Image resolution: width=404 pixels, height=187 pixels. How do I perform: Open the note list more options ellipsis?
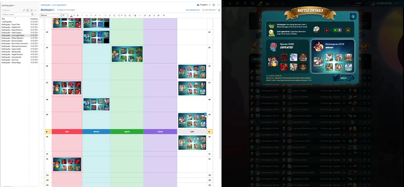pos(35,10)
